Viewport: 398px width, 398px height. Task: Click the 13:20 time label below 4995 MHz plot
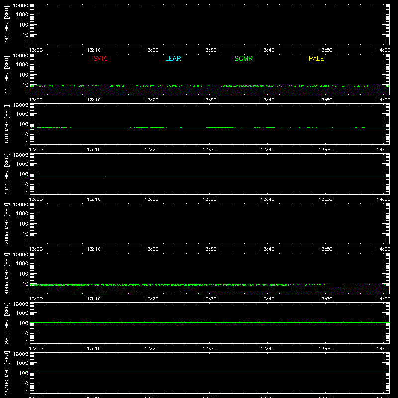(x=152, y=299)
